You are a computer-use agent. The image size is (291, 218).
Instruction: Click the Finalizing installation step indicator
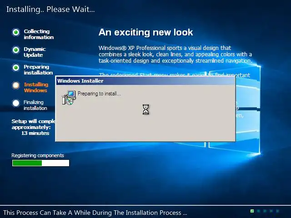(16, 103)
